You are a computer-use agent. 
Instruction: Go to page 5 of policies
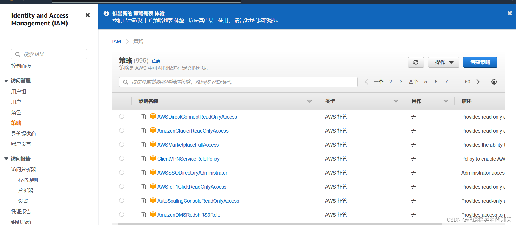pos(425,82)
